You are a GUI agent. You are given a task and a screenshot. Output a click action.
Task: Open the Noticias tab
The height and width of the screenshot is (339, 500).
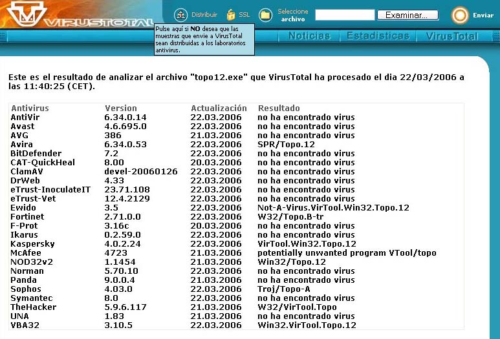[309, 36]
